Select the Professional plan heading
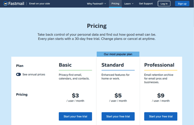This screenshot has width=194, height=125. tap(159, 65)
